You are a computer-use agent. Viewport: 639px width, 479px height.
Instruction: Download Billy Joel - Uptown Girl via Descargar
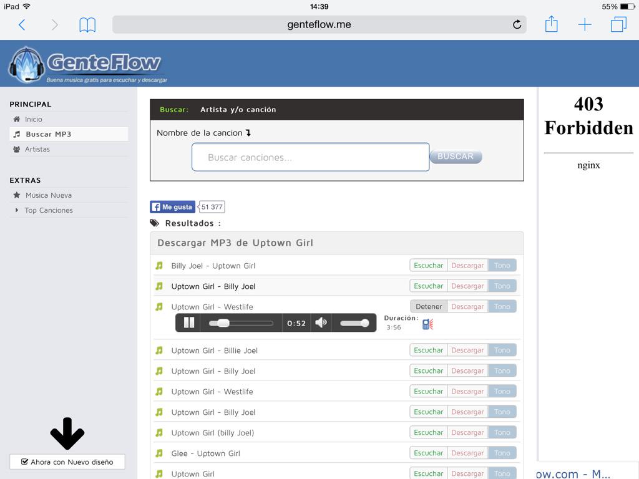(x=467, y=266)
